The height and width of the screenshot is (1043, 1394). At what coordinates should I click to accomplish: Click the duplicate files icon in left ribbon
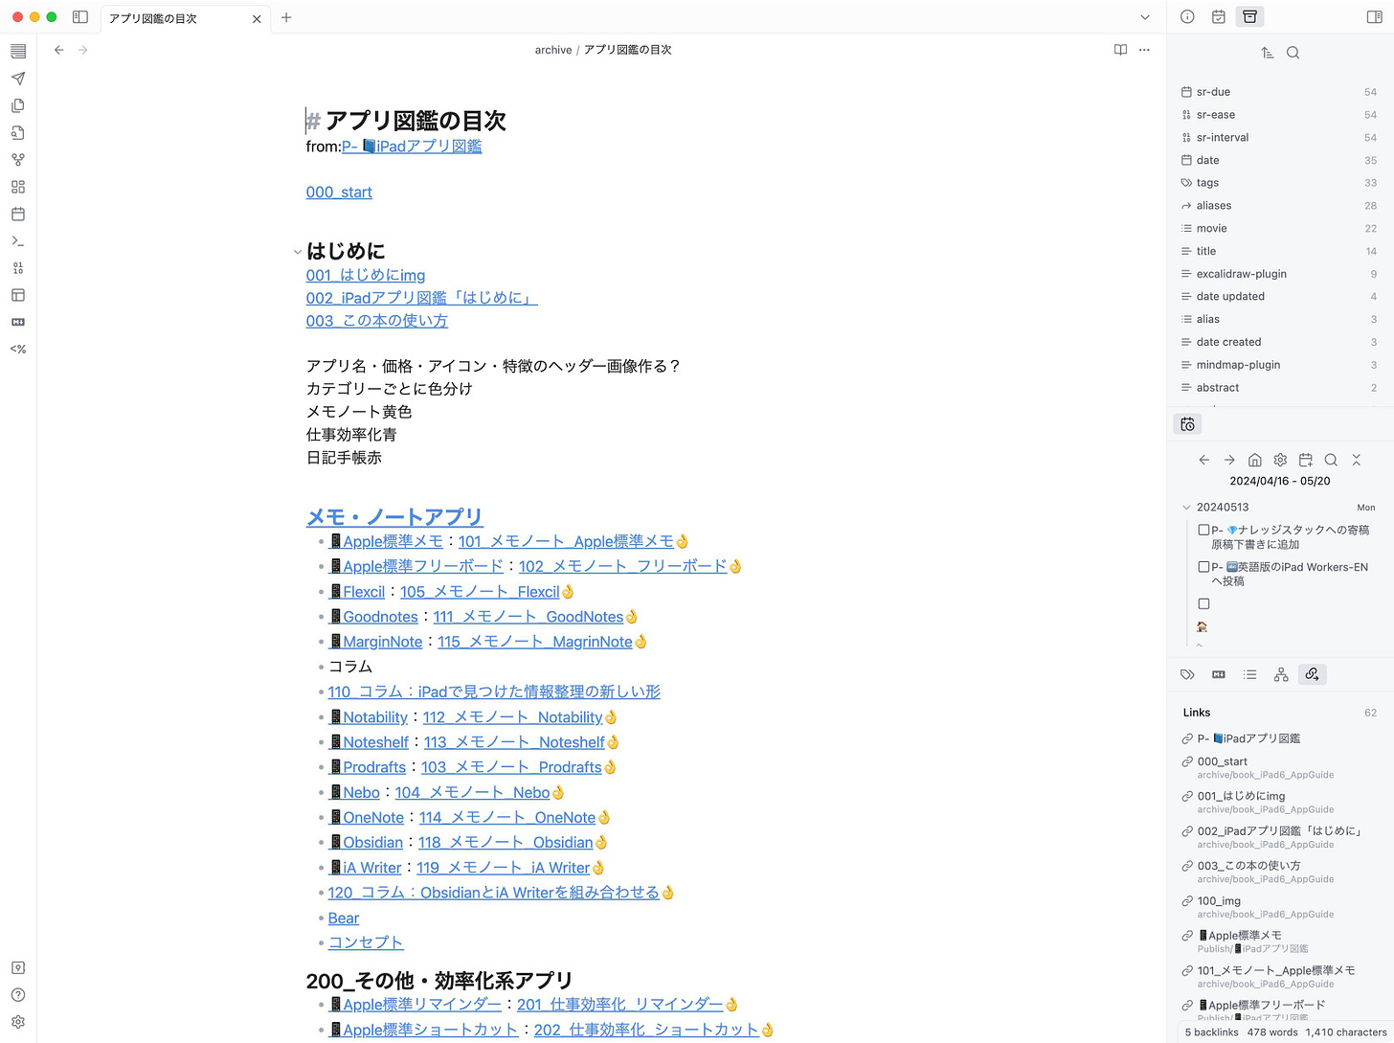(18, 105)
